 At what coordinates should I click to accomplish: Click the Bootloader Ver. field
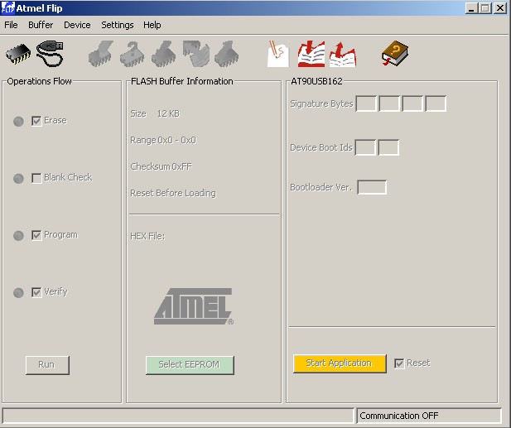tap(372, 187)
